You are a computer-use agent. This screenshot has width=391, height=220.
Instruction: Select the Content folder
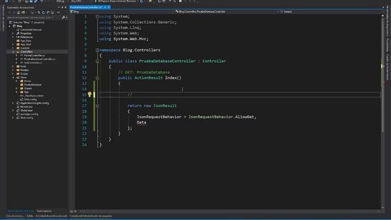point(24,48)
